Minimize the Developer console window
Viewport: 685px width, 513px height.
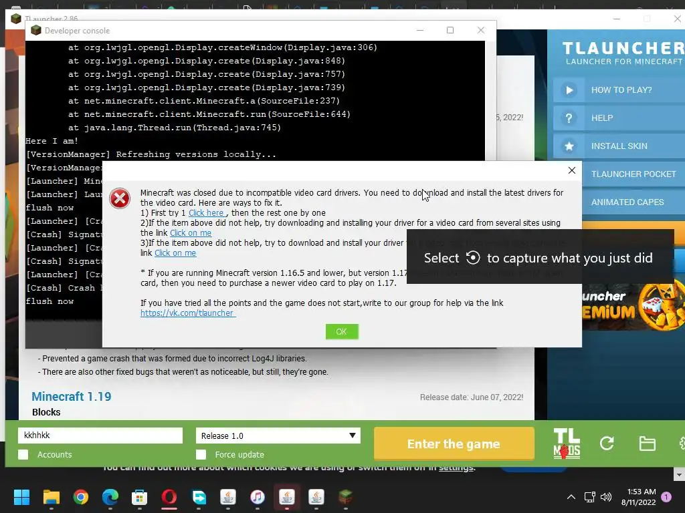[x=420, y=30]
